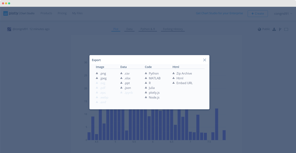Download the chart as .png
This screenshot has width=296, height=153.
101,73
